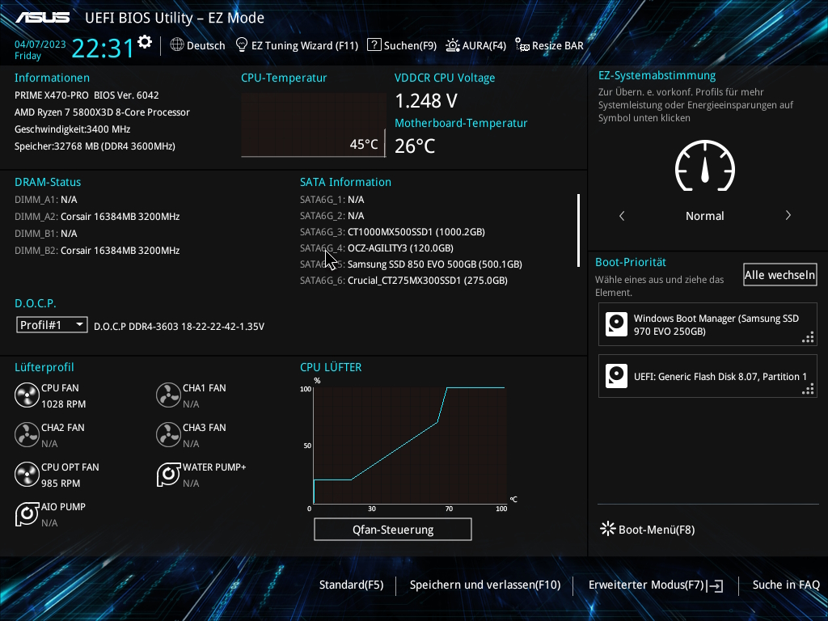Viewport: 828px width, 621px height.
Task: Click the 22:31 clock time
Action: coord(103,48)
